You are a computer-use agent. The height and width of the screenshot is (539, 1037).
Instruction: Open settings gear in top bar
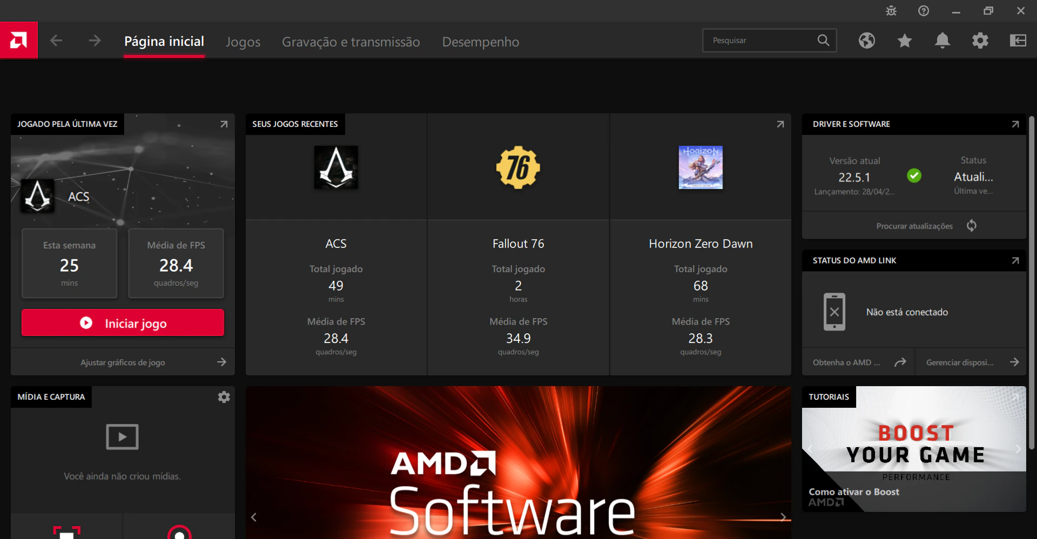980,41
